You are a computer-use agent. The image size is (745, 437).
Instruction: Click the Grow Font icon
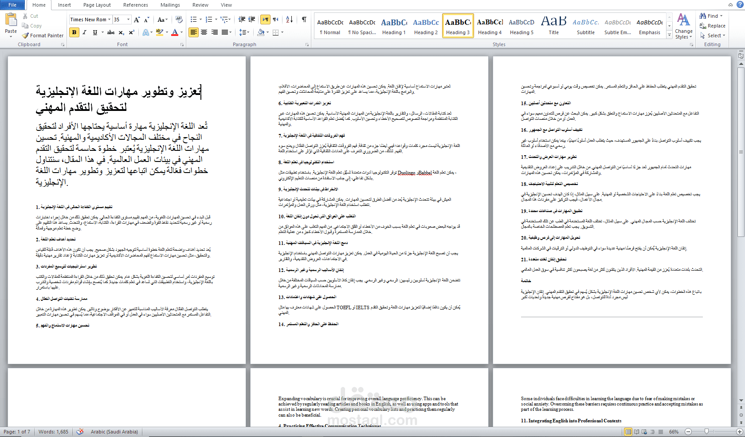coord(137,20)
